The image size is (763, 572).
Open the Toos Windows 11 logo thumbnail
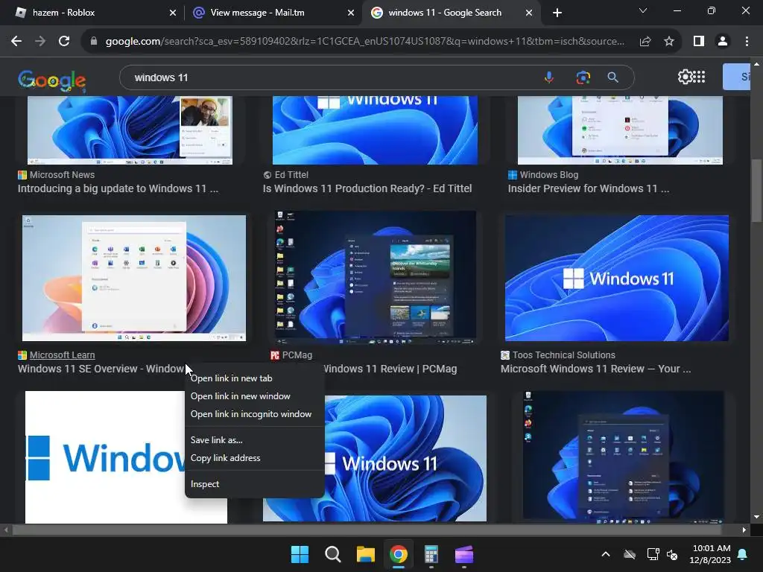coord(616,278)
